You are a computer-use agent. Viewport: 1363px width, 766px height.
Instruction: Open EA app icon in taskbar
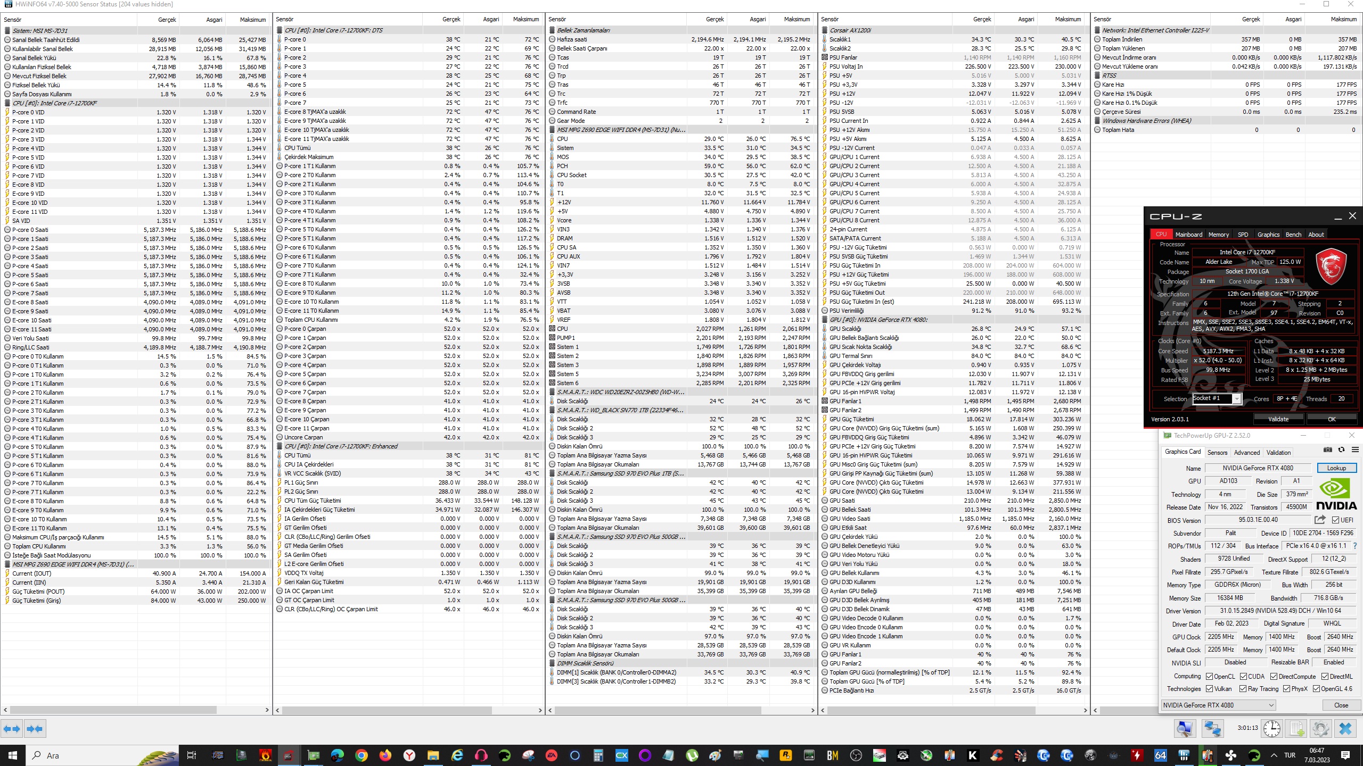tap(551, 755)
